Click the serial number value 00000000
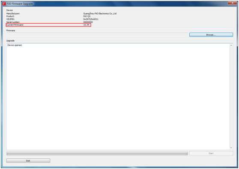The image size is (239, 169). (x=88, y=22)
